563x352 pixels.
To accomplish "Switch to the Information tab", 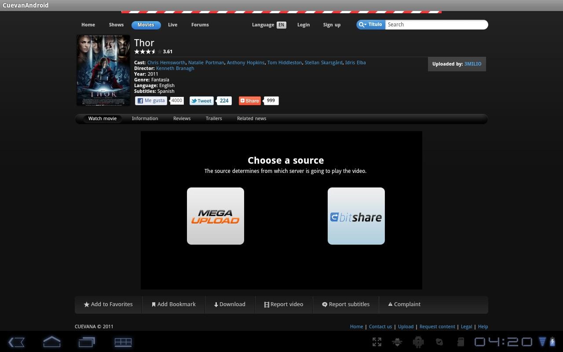I will point(145,118).
